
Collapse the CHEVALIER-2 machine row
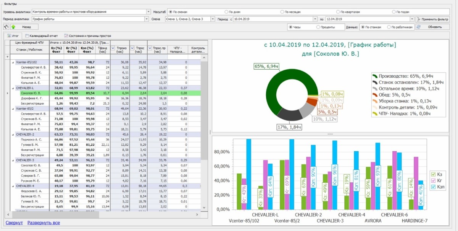pyautogui.click(x=14, y=134)
